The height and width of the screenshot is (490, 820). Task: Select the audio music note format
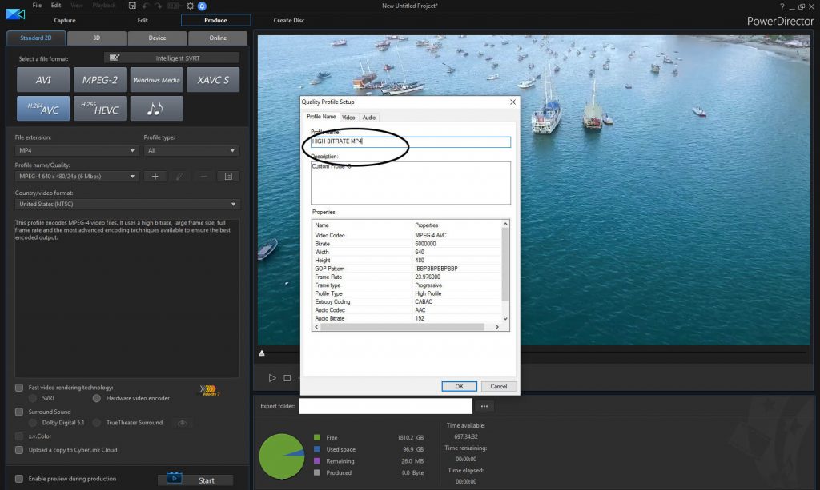tap(156, 109)
